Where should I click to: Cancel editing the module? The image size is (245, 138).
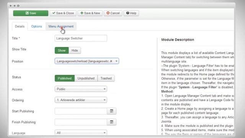(113, 13)
